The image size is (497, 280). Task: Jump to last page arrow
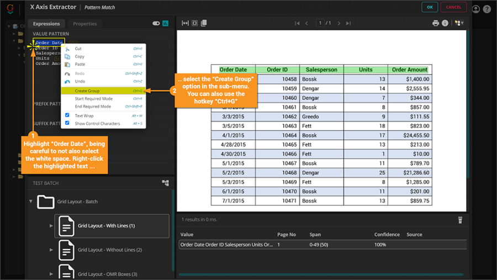point(350,23)
